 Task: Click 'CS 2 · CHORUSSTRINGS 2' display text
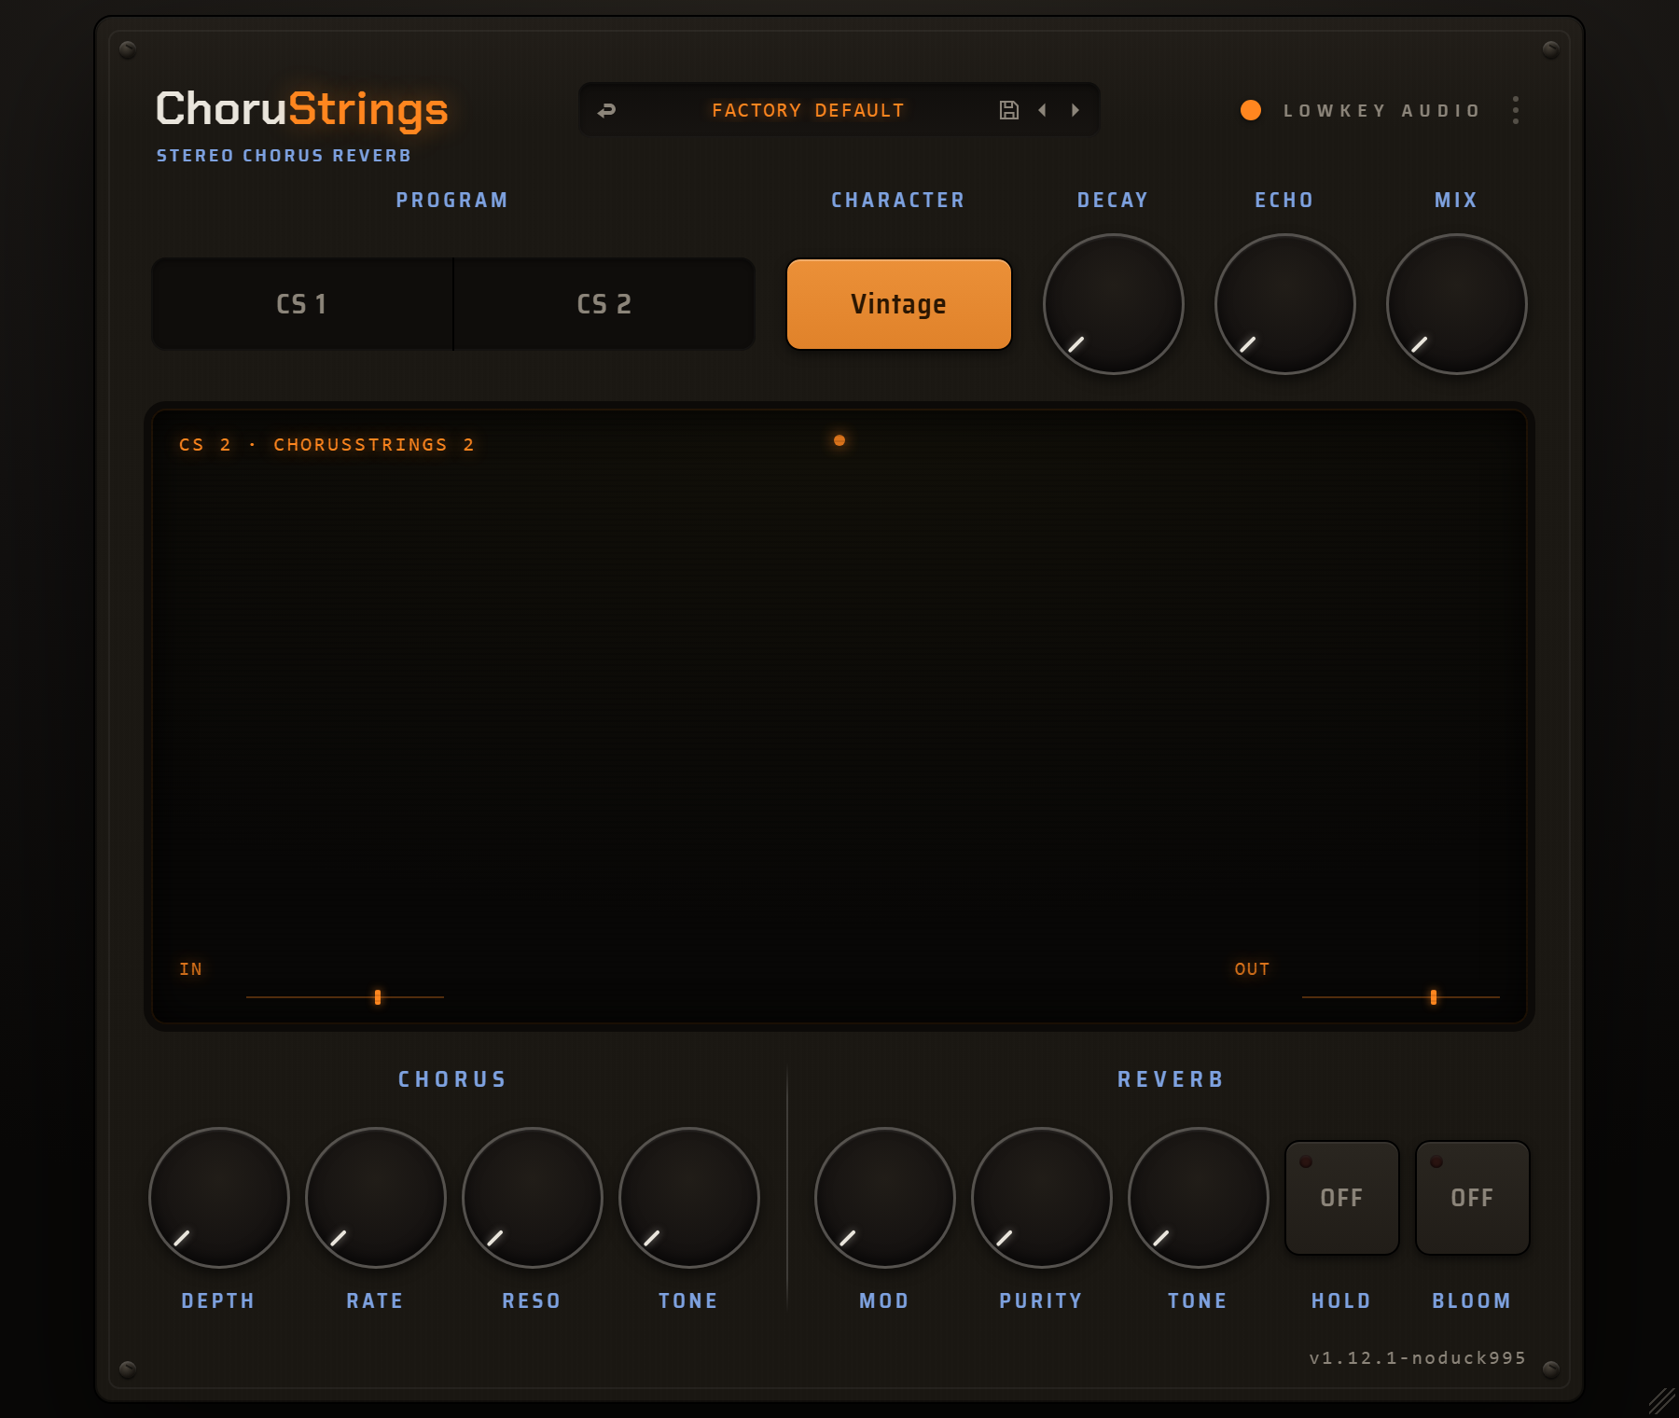pyautogui.click(x=327, y=445)
